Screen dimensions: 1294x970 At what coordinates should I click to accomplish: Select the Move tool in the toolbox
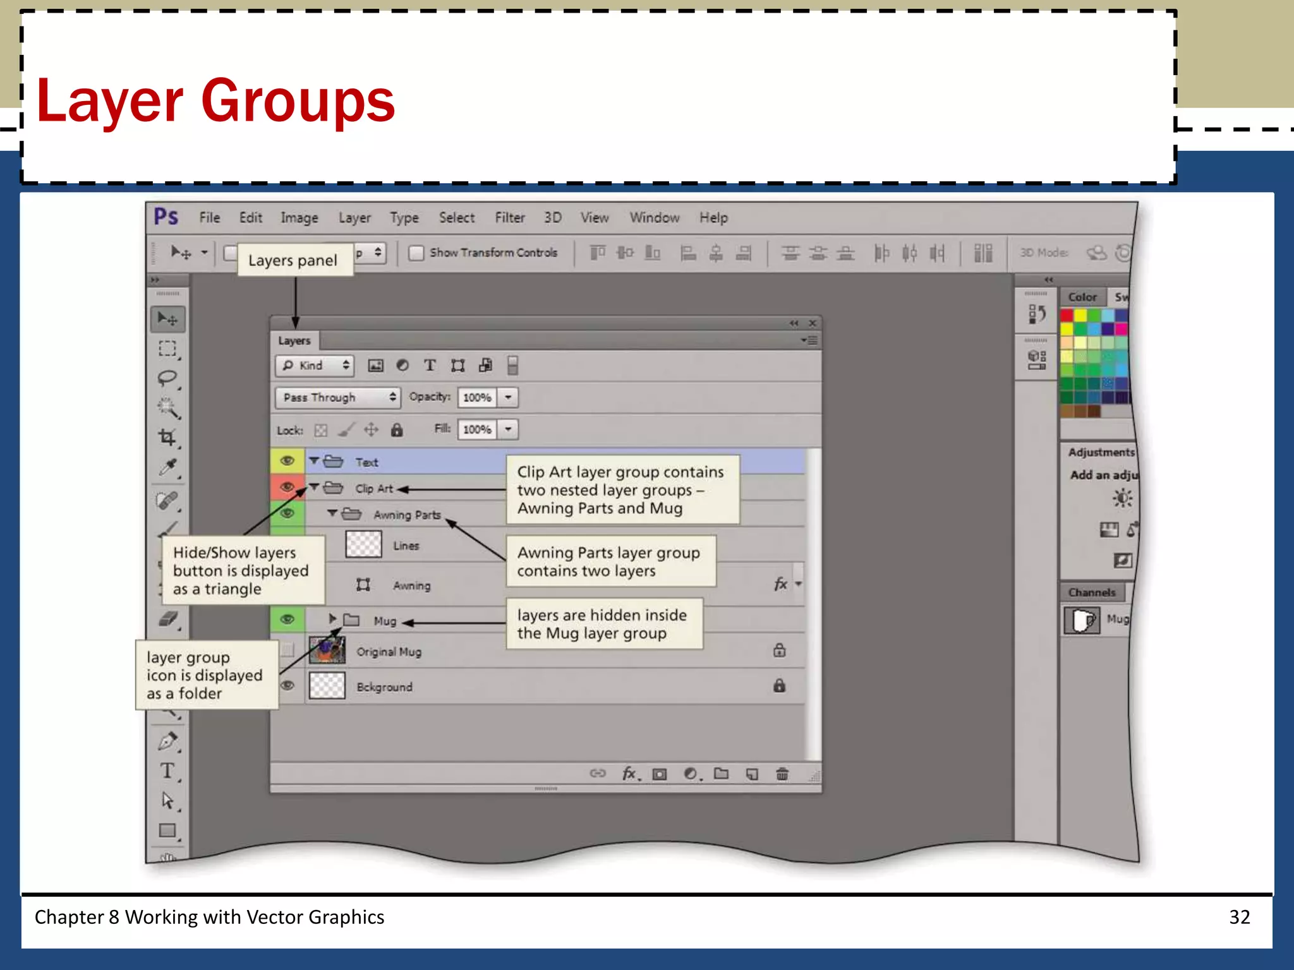[x=167, y=319]
